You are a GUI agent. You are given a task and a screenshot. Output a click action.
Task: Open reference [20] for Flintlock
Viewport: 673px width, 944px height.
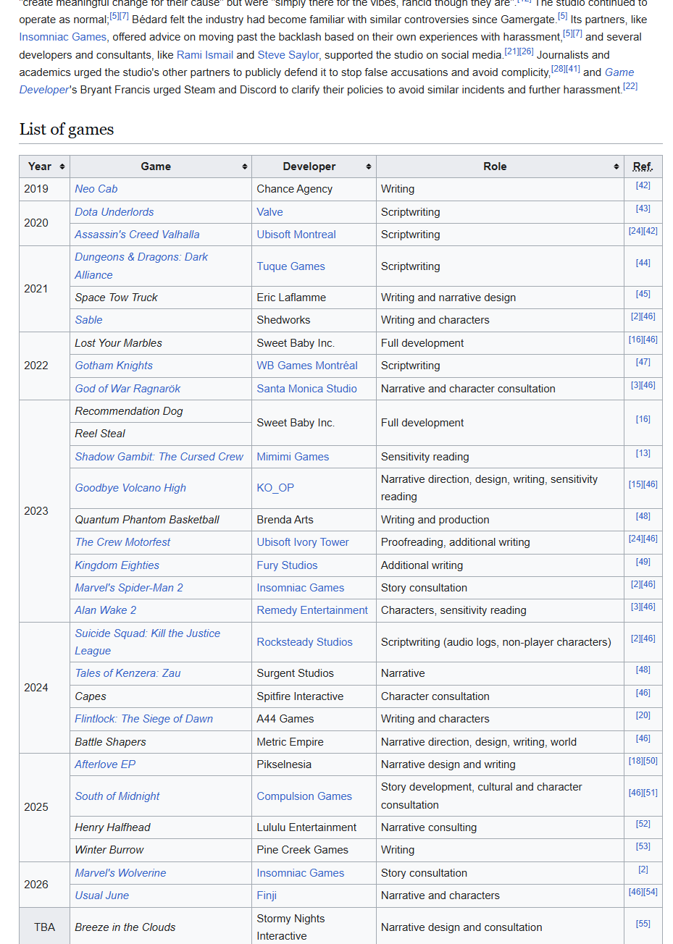click(x=643, y=715)
